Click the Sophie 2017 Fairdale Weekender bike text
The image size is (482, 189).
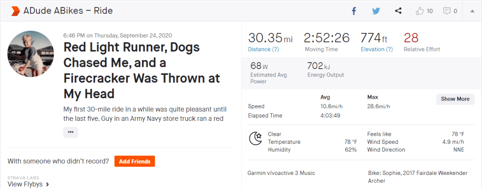click(x=417, y=177)
